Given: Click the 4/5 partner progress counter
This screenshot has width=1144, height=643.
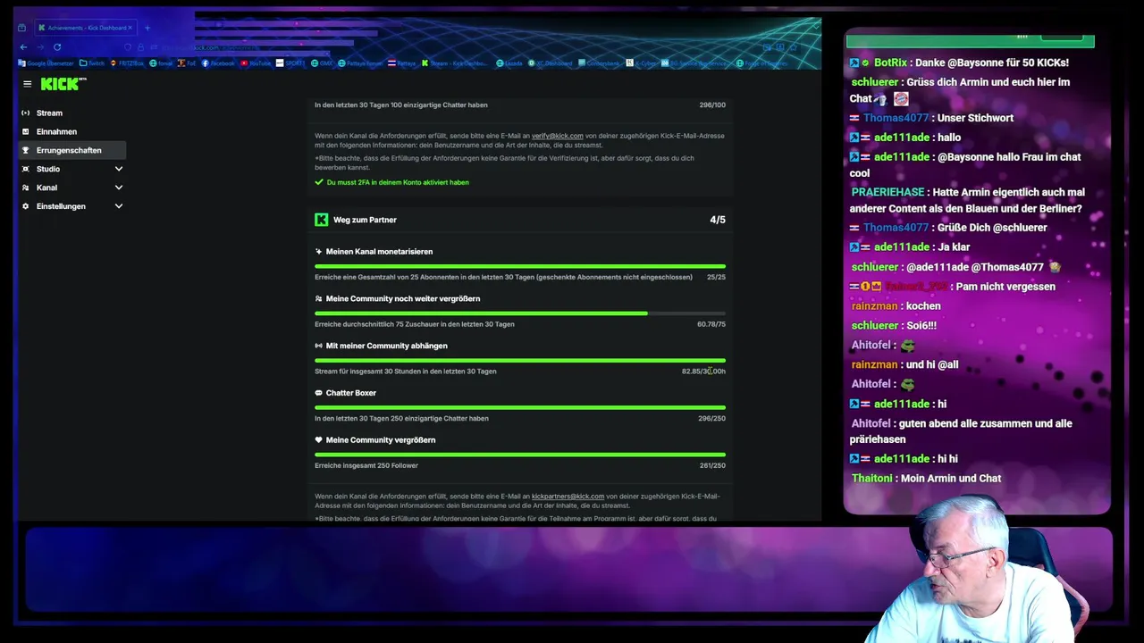Looking at the screenshot, I should [x=718, y=220].
